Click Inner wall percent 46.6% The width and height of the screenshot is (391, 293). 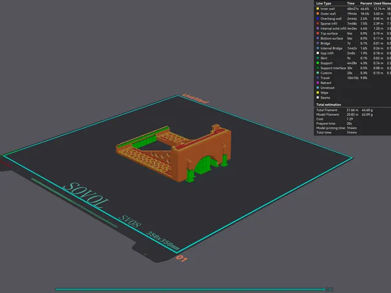[365, 9]
